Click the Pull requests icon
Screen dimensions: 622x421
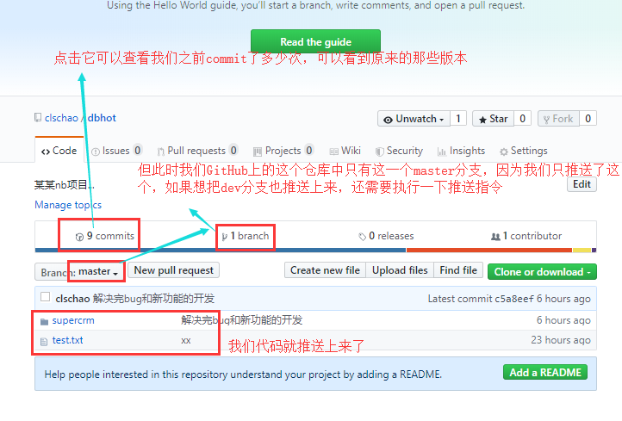coord(160,152)
